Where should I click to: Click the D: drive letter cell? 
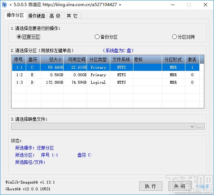(33, 82)
